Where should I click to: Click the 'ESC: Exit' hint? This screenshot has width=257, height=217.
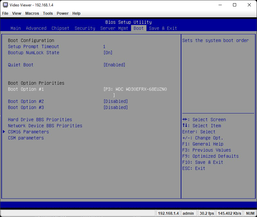[194, 168]
